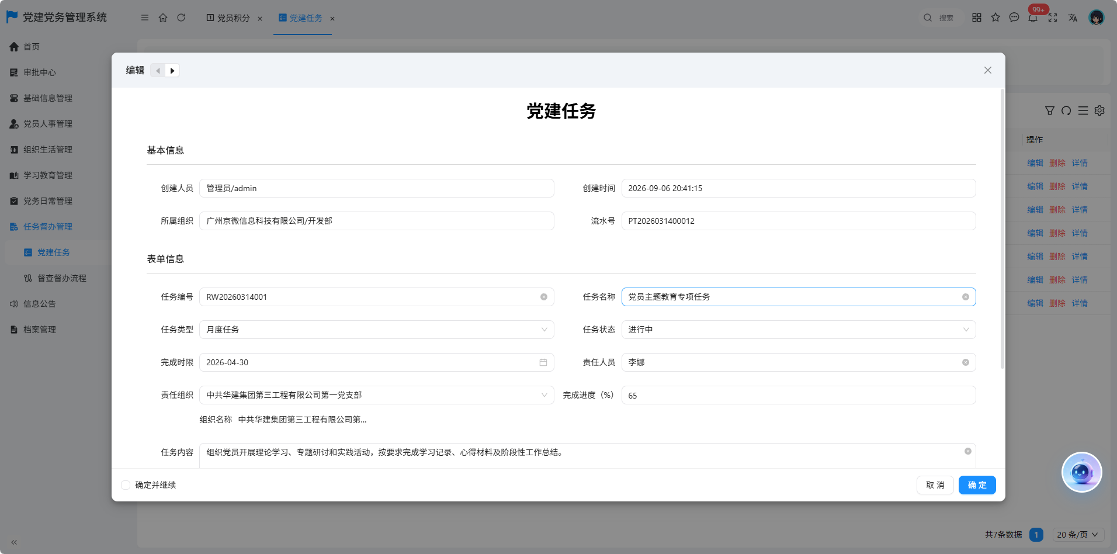Click the table settings gear icon

pos(1099,110)
